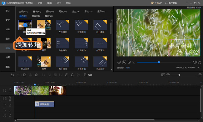Image resolution: width=203 pixels, height=122 pixels.
Task: Select the 左下滚动 transition thumbnail
Action: click(62, 25)
